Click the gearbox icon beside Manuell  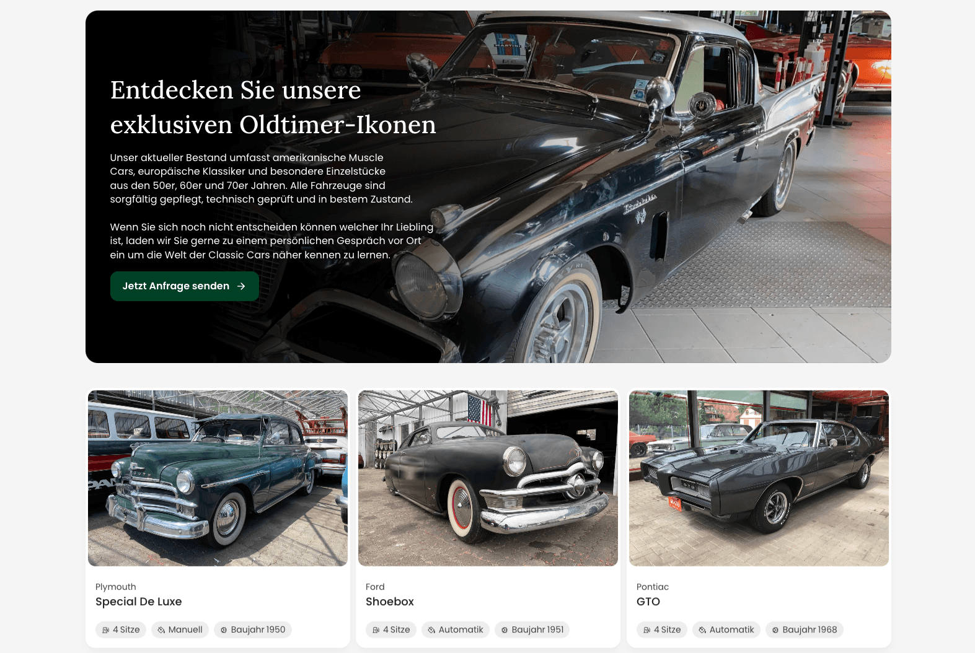161,630
